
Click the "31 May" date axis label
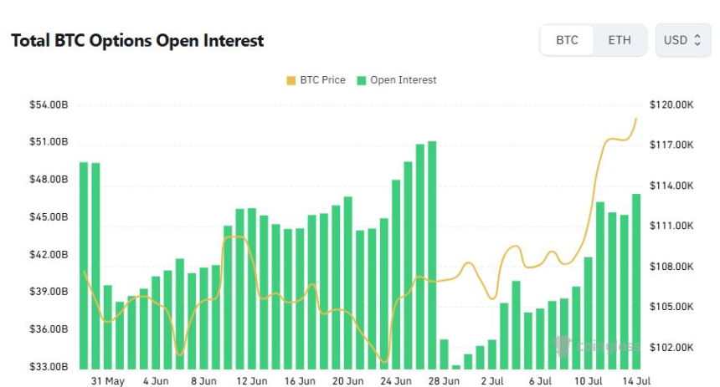108,381
